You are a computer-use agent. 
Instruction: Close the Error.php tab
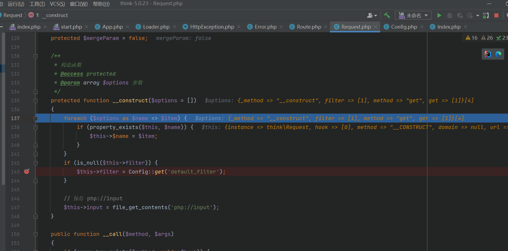coord(281,27)
